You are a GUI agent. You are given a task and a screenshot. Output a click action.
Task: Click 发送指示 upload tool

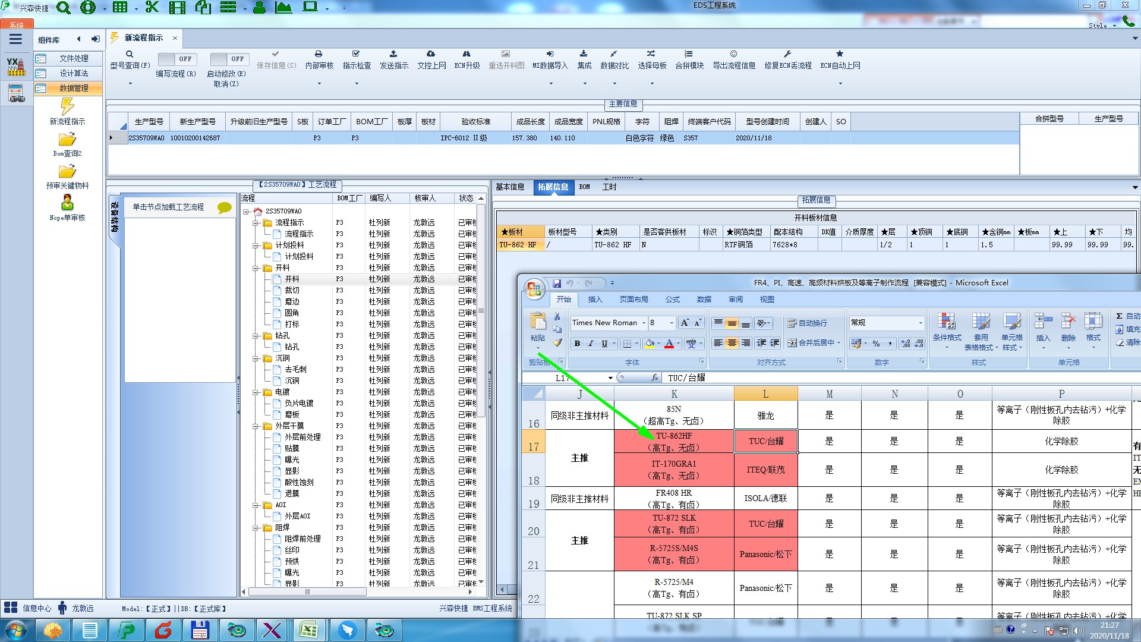pyautogui.click(x=394, y=61)
